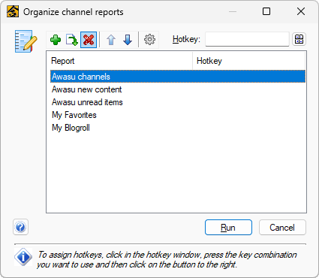This screenshot has height=278, width=319.
Task: Select the My Favorites report
Action: coord(178,115)
